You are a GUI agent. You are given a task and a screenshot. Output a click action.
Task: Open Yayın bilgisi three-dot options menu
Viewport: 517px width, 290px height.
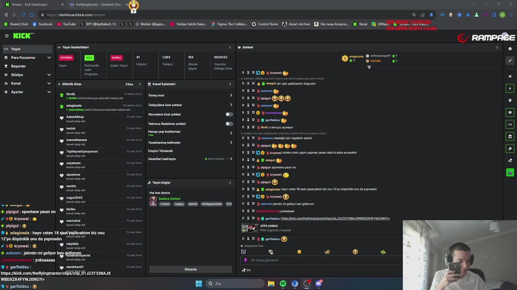coord(230,182)
